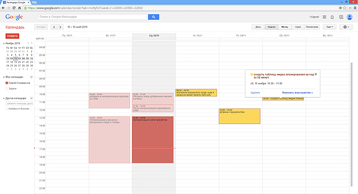Click the browser home icon
The image size is (358, 194).
(19, 8)
